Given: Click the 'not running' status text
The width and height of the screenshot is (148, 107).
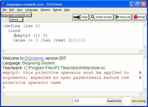Looking at the screenshot, I should click(139, 101).
